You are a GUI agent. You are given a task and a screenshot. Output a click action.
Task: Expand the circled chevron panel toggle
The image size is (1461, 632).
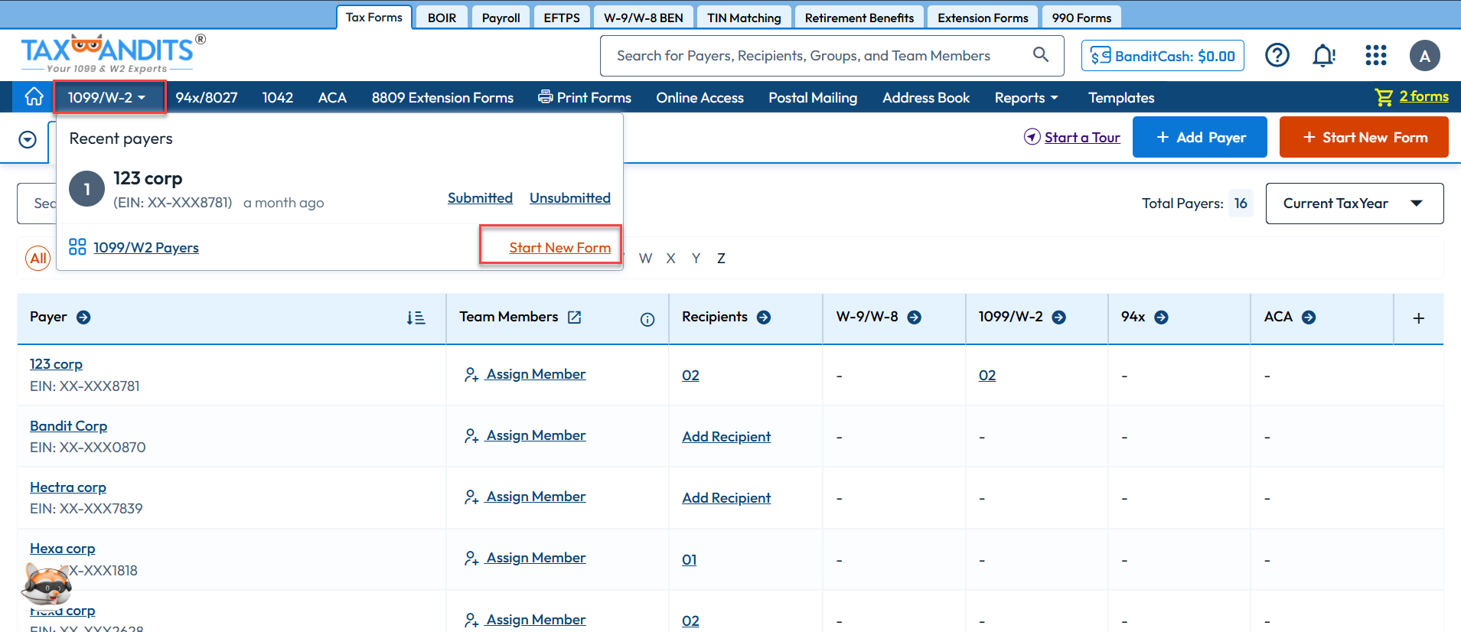pyautogui.click(x=28, y=139)
